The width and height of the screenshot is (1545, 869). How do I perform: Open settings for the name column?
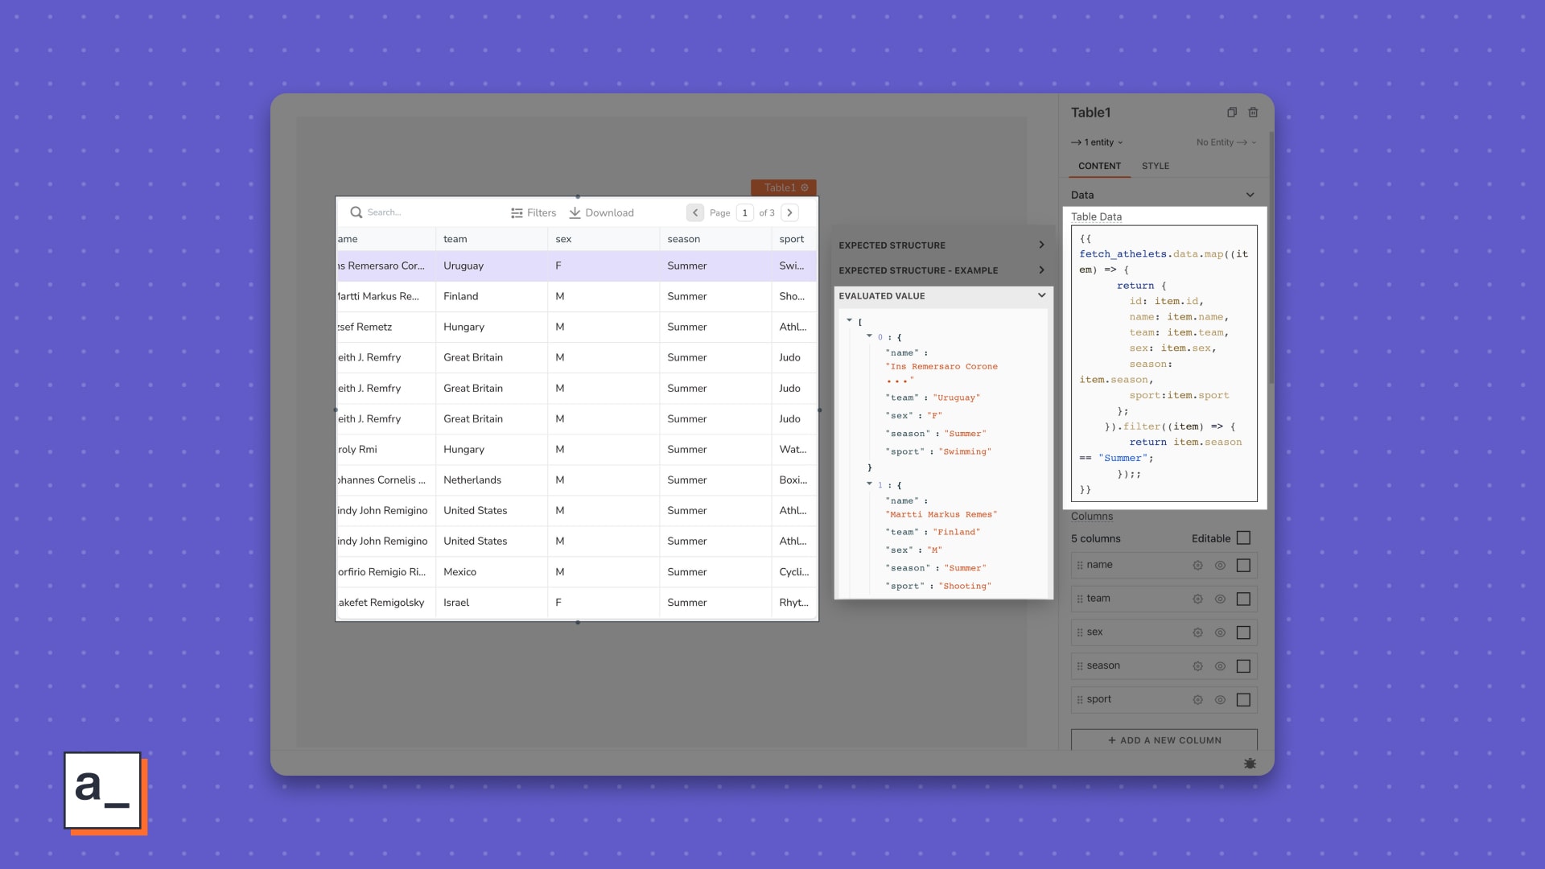click(x=1197, y=565)
